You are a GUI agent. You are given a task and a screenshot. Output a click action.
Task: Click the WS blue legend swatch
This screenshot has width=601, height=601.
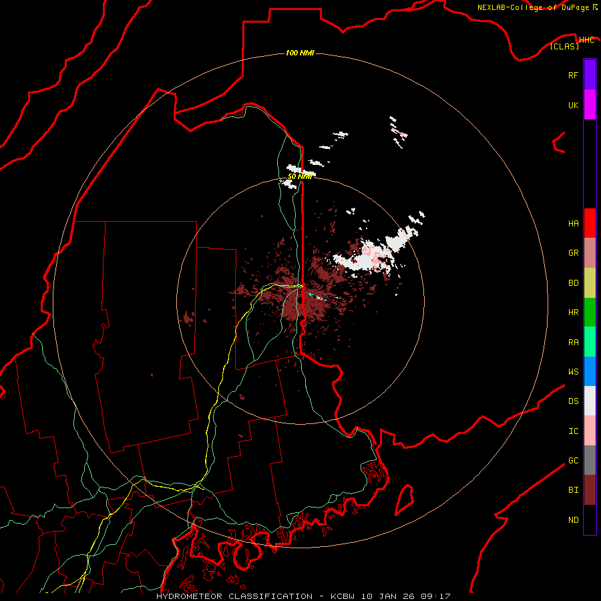590,371
